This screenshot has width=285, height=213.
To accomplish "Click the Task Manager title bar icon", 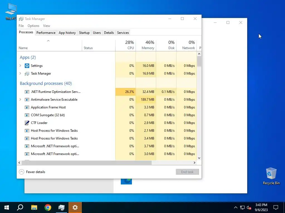I will click(21, 19).
